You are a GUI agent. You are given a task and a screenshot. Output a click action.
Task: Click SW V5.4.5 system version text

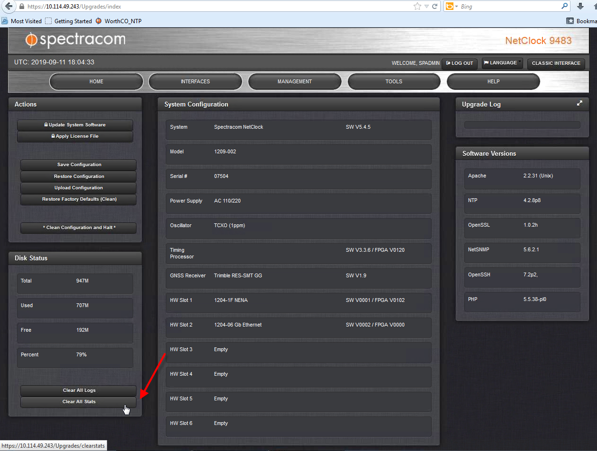pyautogui.click(x=358, y=127)
